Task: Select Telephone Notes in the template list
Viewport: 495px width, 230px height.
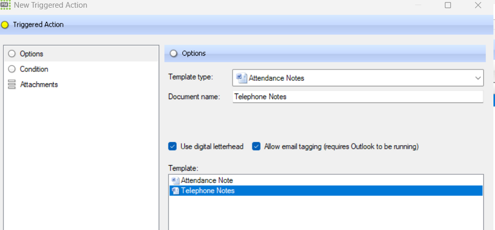Action: [208, 191]
